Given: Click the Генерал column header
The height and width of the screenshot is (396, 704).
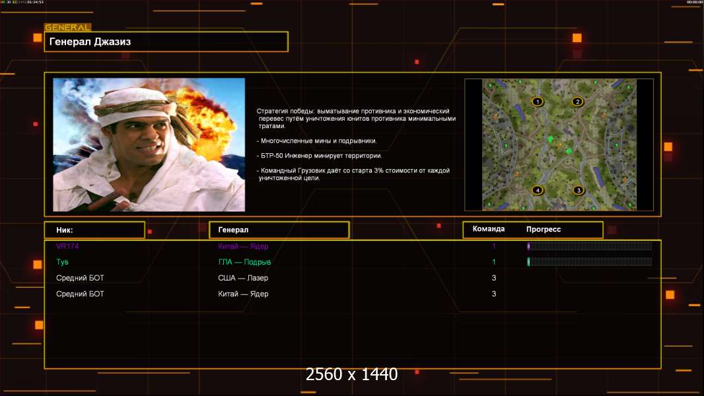Looking at the screenshot, I should 279,230.
